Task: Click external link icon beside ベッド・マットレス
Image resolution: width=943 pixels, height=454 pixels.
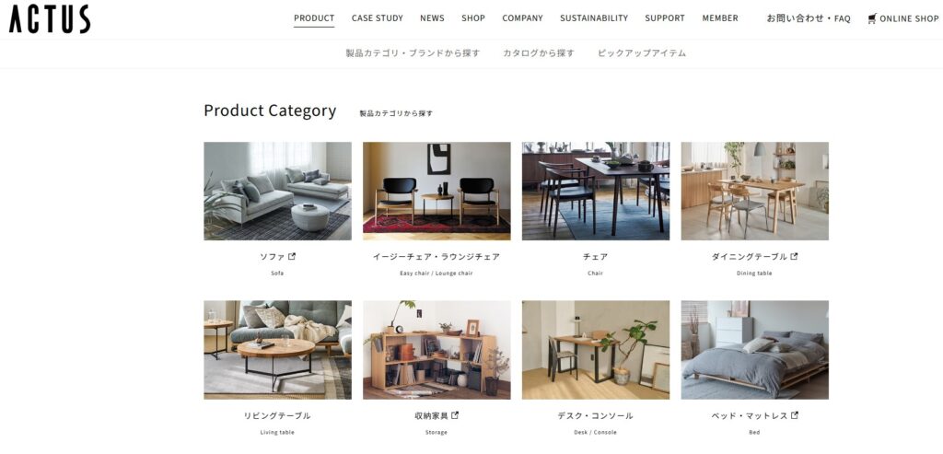Action: tap(795, 415)
